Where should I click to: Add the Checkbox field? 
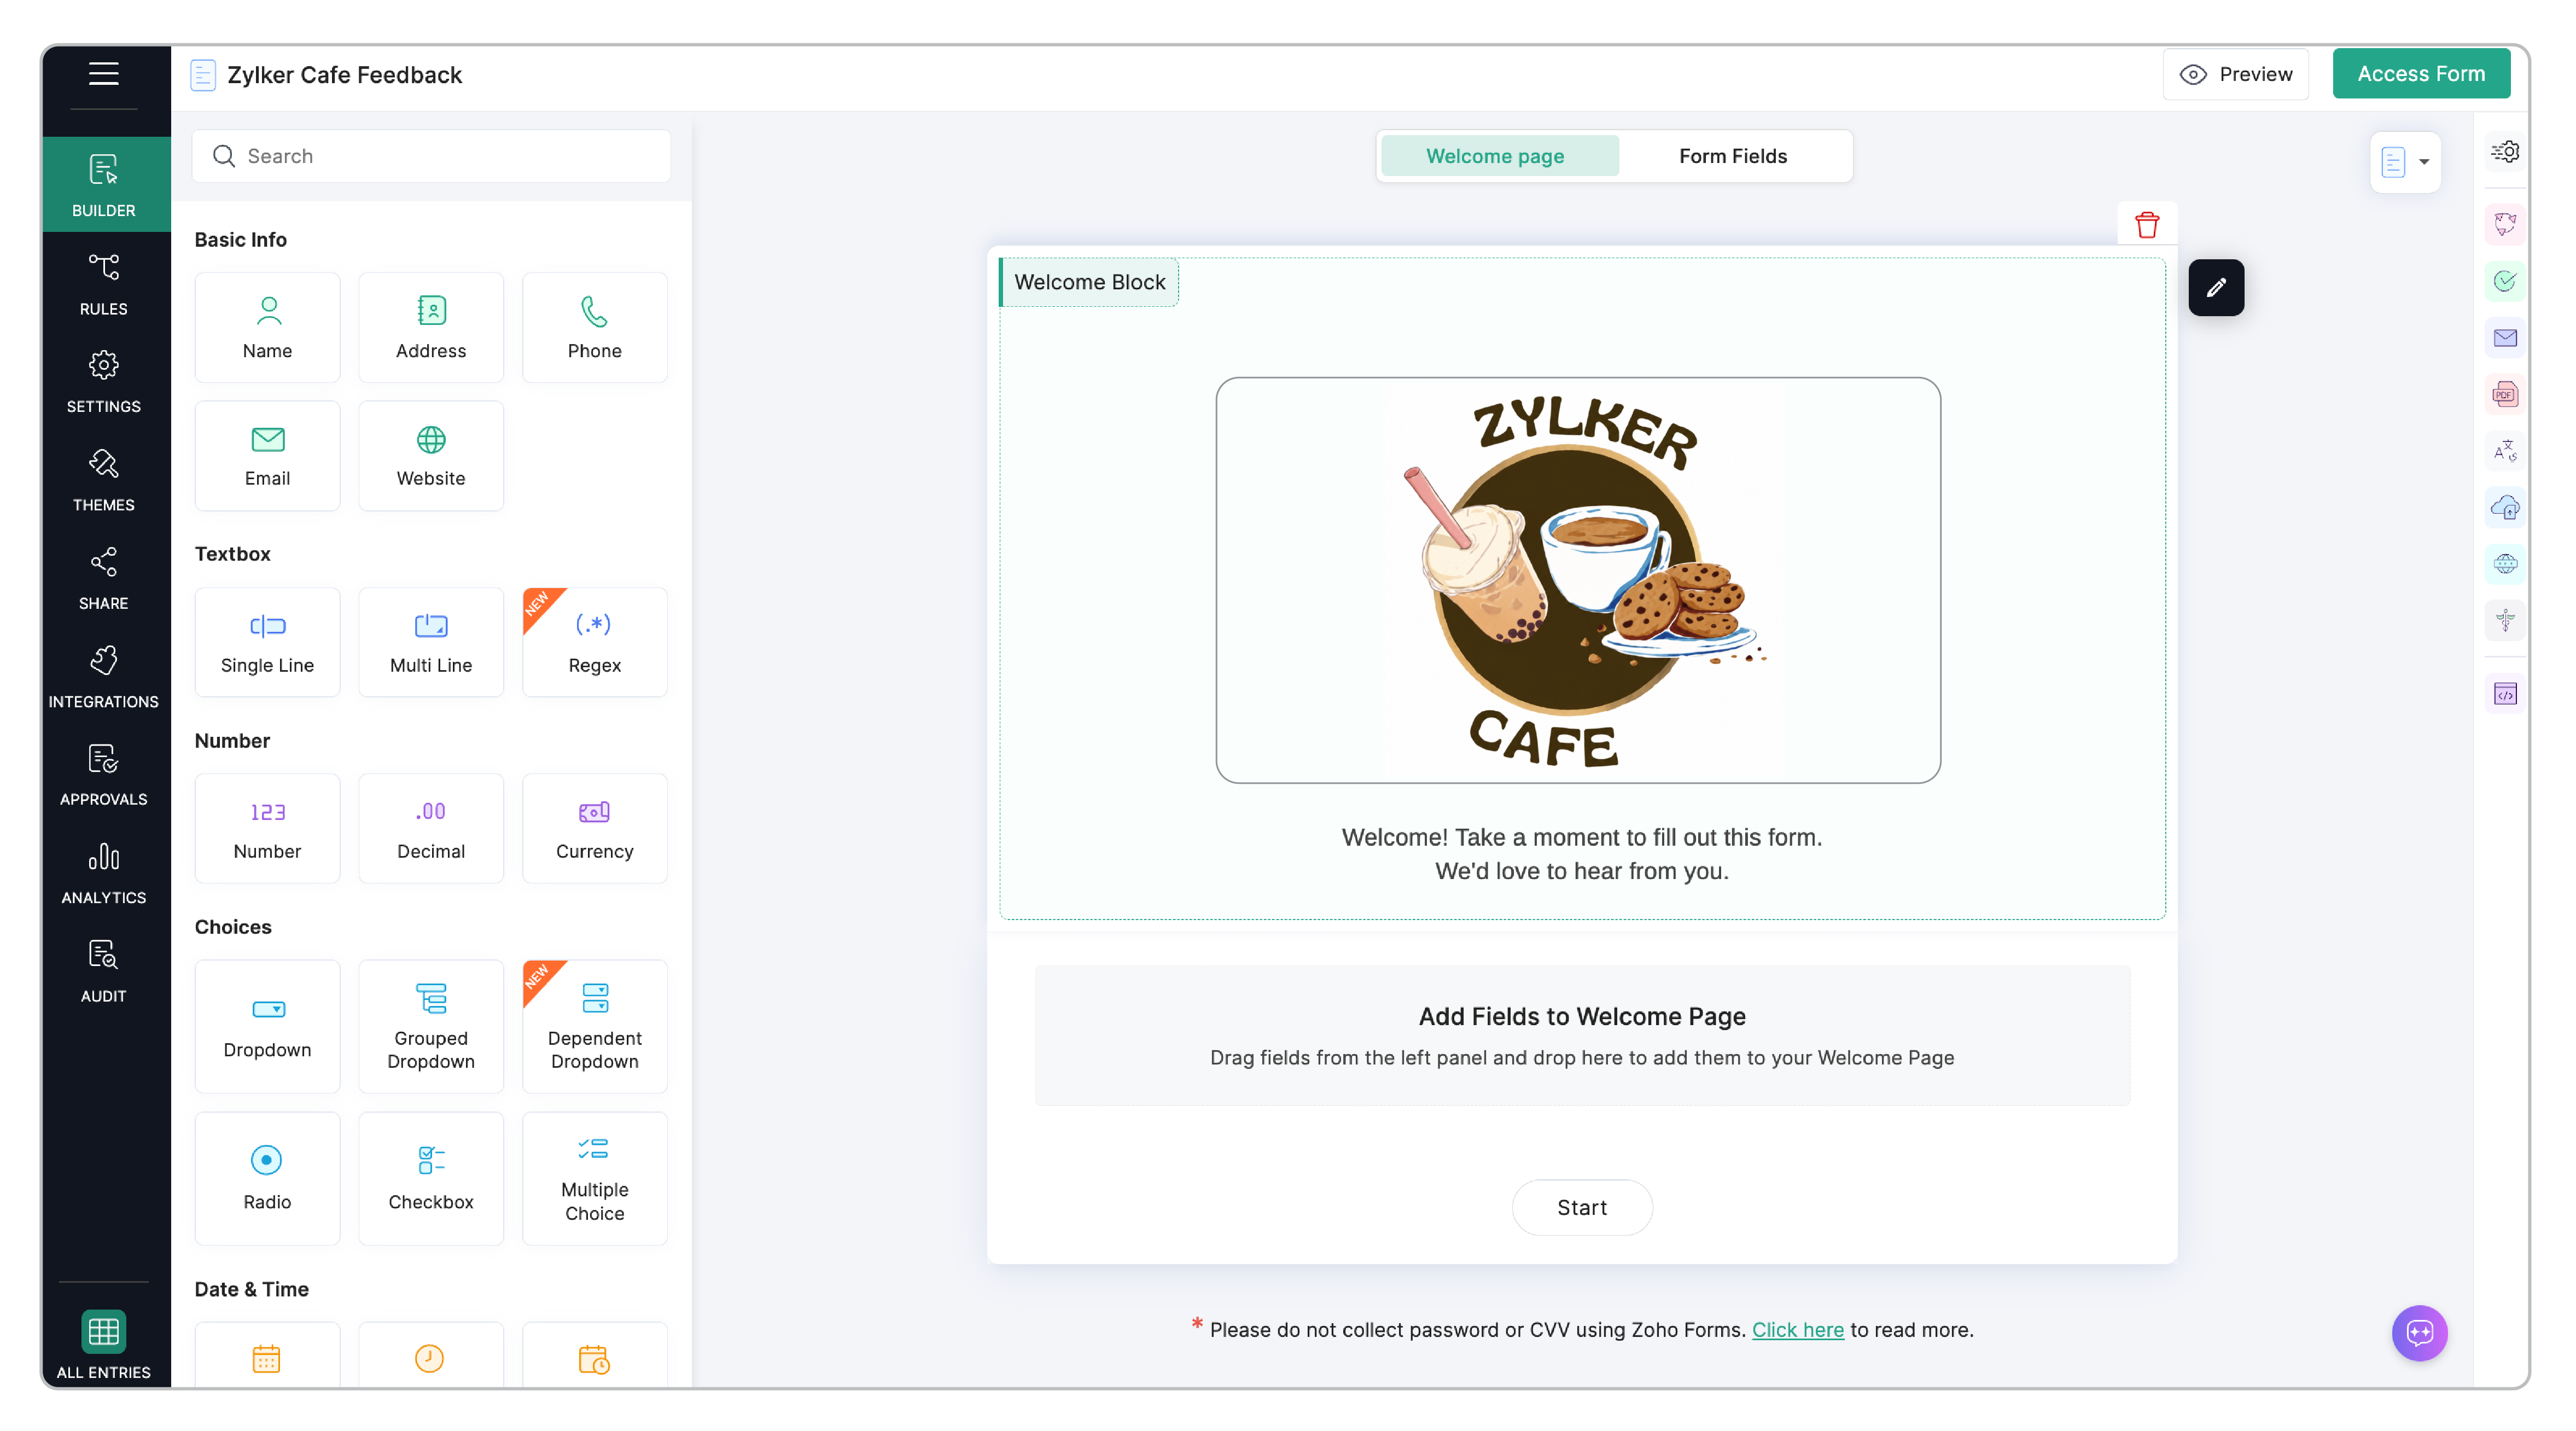431,1177
